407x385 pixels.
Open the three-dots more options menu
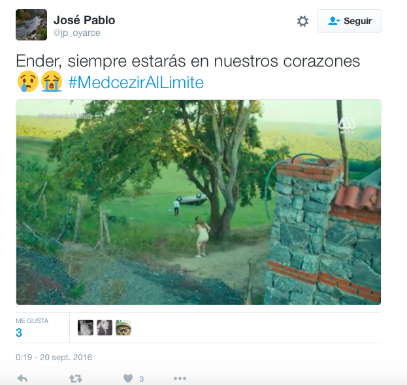(180, 378)
